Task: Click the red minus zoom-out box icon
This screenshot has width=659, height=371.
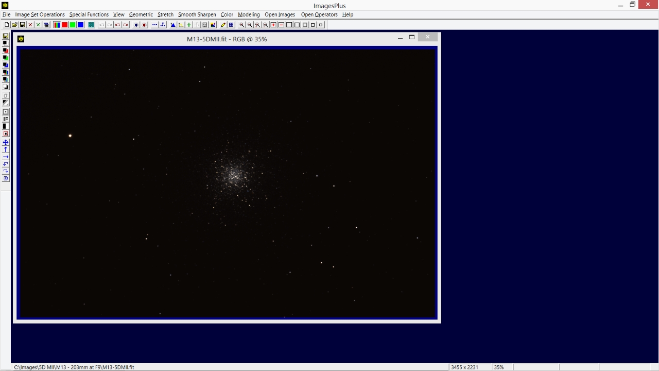Action: pyautogui.click(x=281, y=25)
